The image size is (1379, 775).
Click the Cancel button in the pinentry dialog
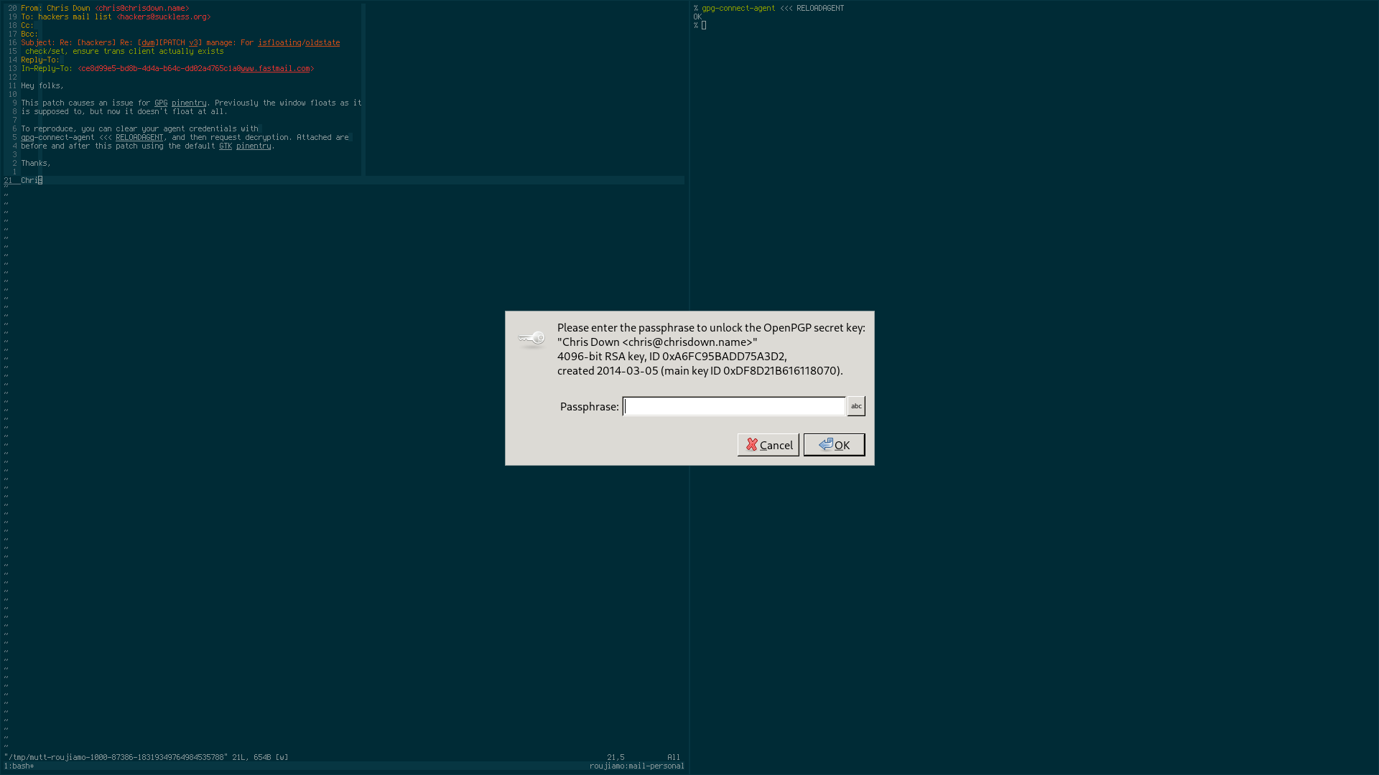click(768, 445)
